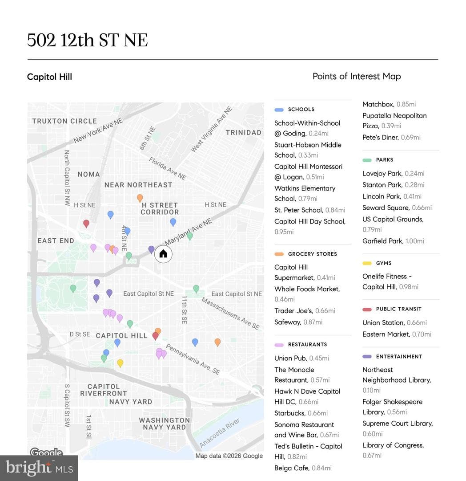
Task: Select green park pin on Maryland Ave NE
Action: 190,236
